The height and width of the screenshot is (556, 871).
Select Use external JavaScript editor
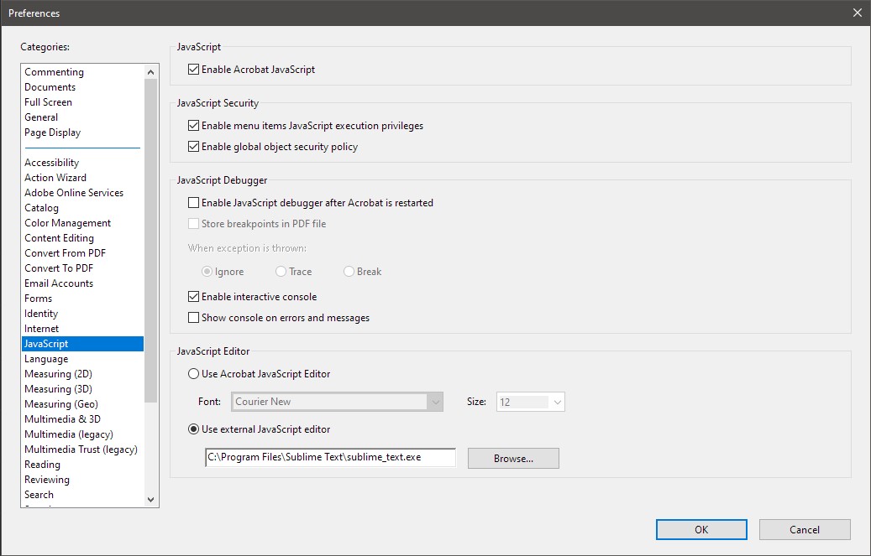(x=193, y=429)
